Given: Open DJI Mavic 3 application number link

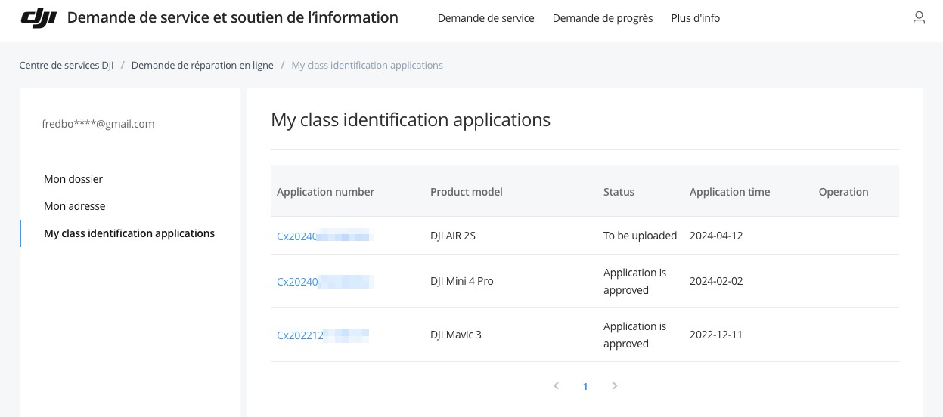Looking at the screenshot, I should 323,335.
